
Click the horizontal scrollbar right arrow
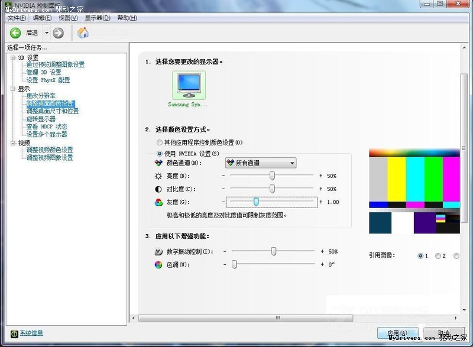click(455, 318)
